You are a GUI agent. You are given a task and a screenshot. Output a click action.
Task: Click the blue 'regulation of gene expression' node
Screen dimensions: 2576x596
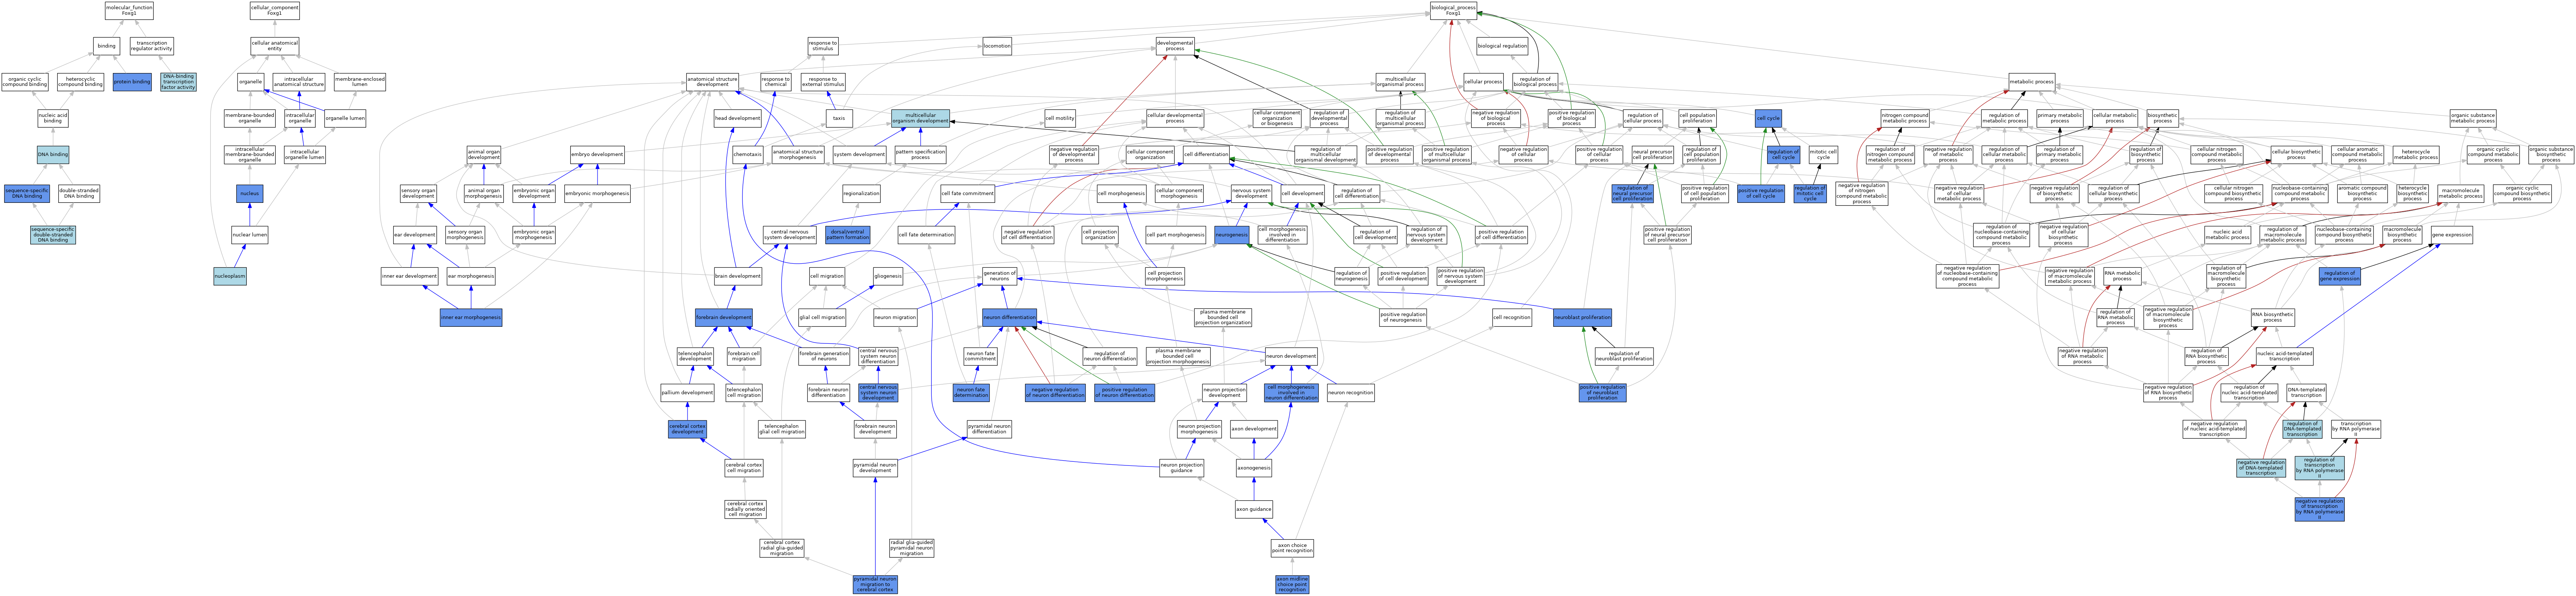click(x=2339, y=276)
